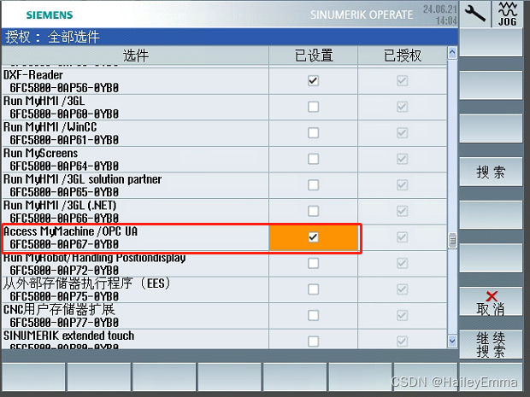Select the Run MyHMI /3GL row name
The width and height of the screenshot is (530, 397).
click(x=44, y=101)
